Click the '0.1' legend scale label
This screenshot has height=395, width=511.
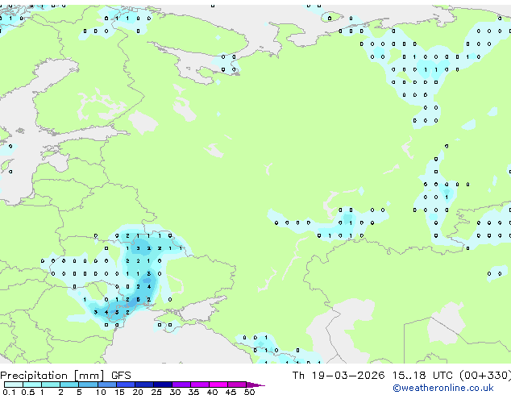click(x=9, y=392)
